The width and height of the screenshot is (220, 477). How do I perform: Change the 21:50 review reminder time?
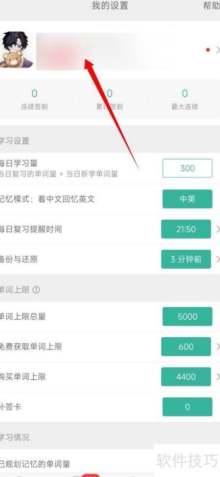click(186, 229)
